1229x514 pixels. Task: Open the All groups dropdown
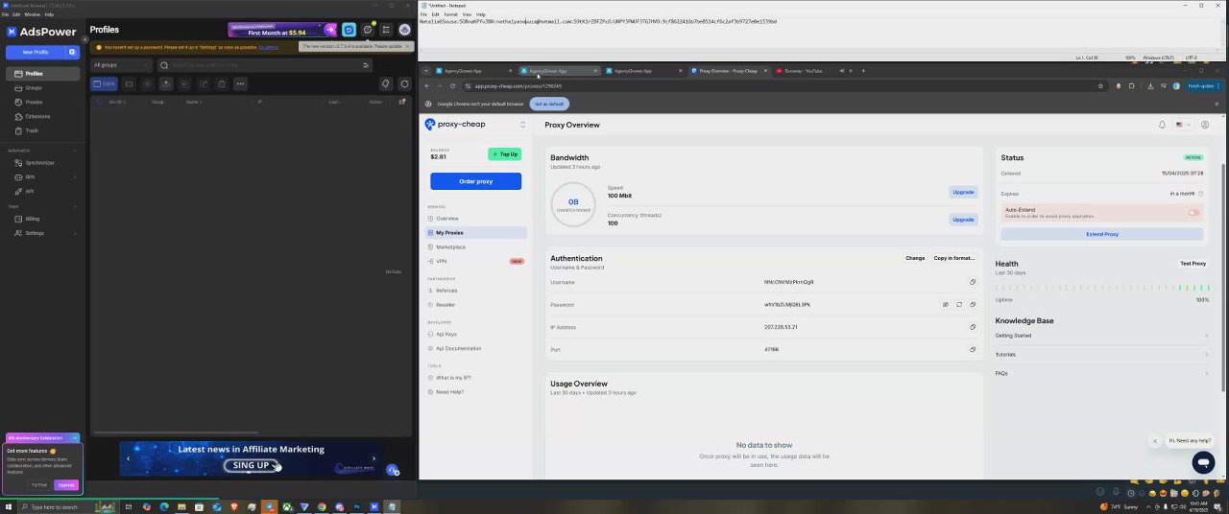point(121,65)
